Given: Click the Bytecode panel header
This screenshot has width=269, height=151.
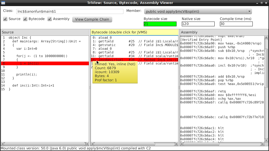Looking at the screenshot, I should 134,32.
